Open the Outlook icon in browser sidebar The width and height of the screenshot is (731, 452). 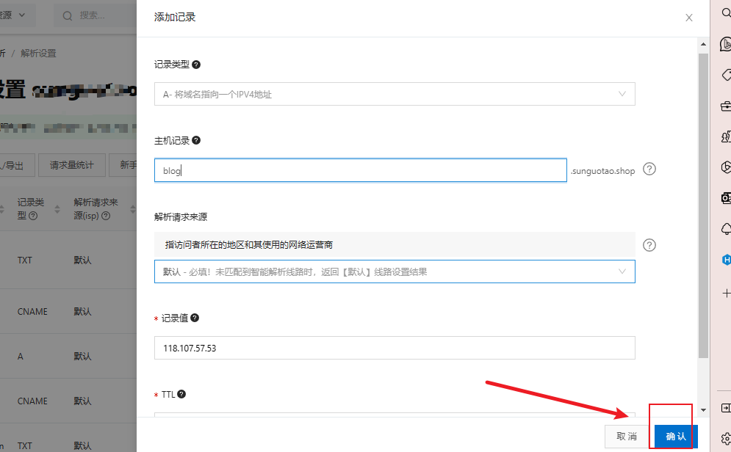725,198
